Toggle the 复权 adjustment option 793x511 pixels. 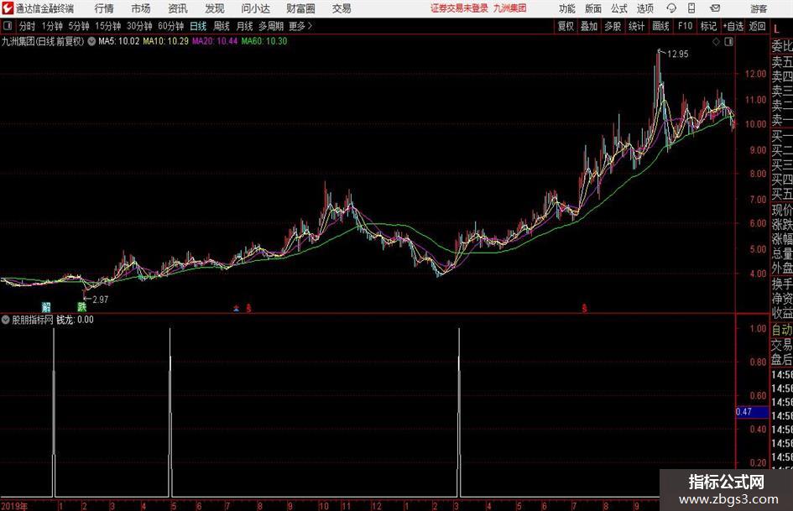click(566, 26)
